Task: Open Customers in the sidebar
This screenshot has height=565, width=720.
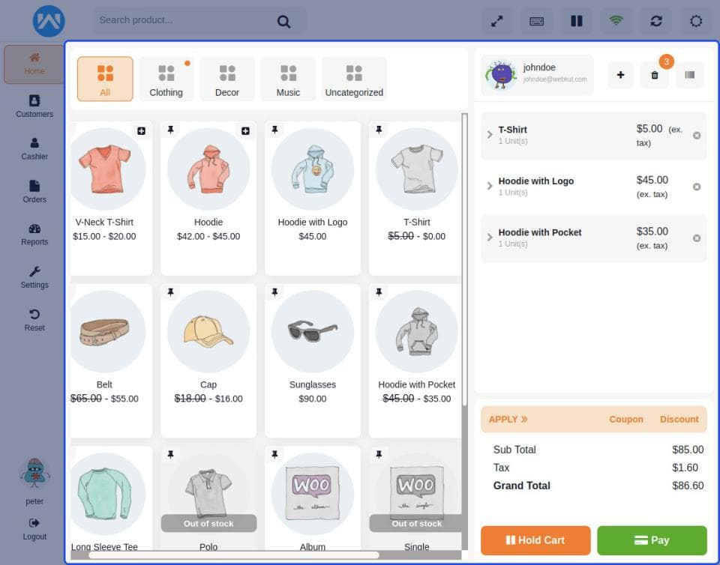Action: (x=34, y=106)
